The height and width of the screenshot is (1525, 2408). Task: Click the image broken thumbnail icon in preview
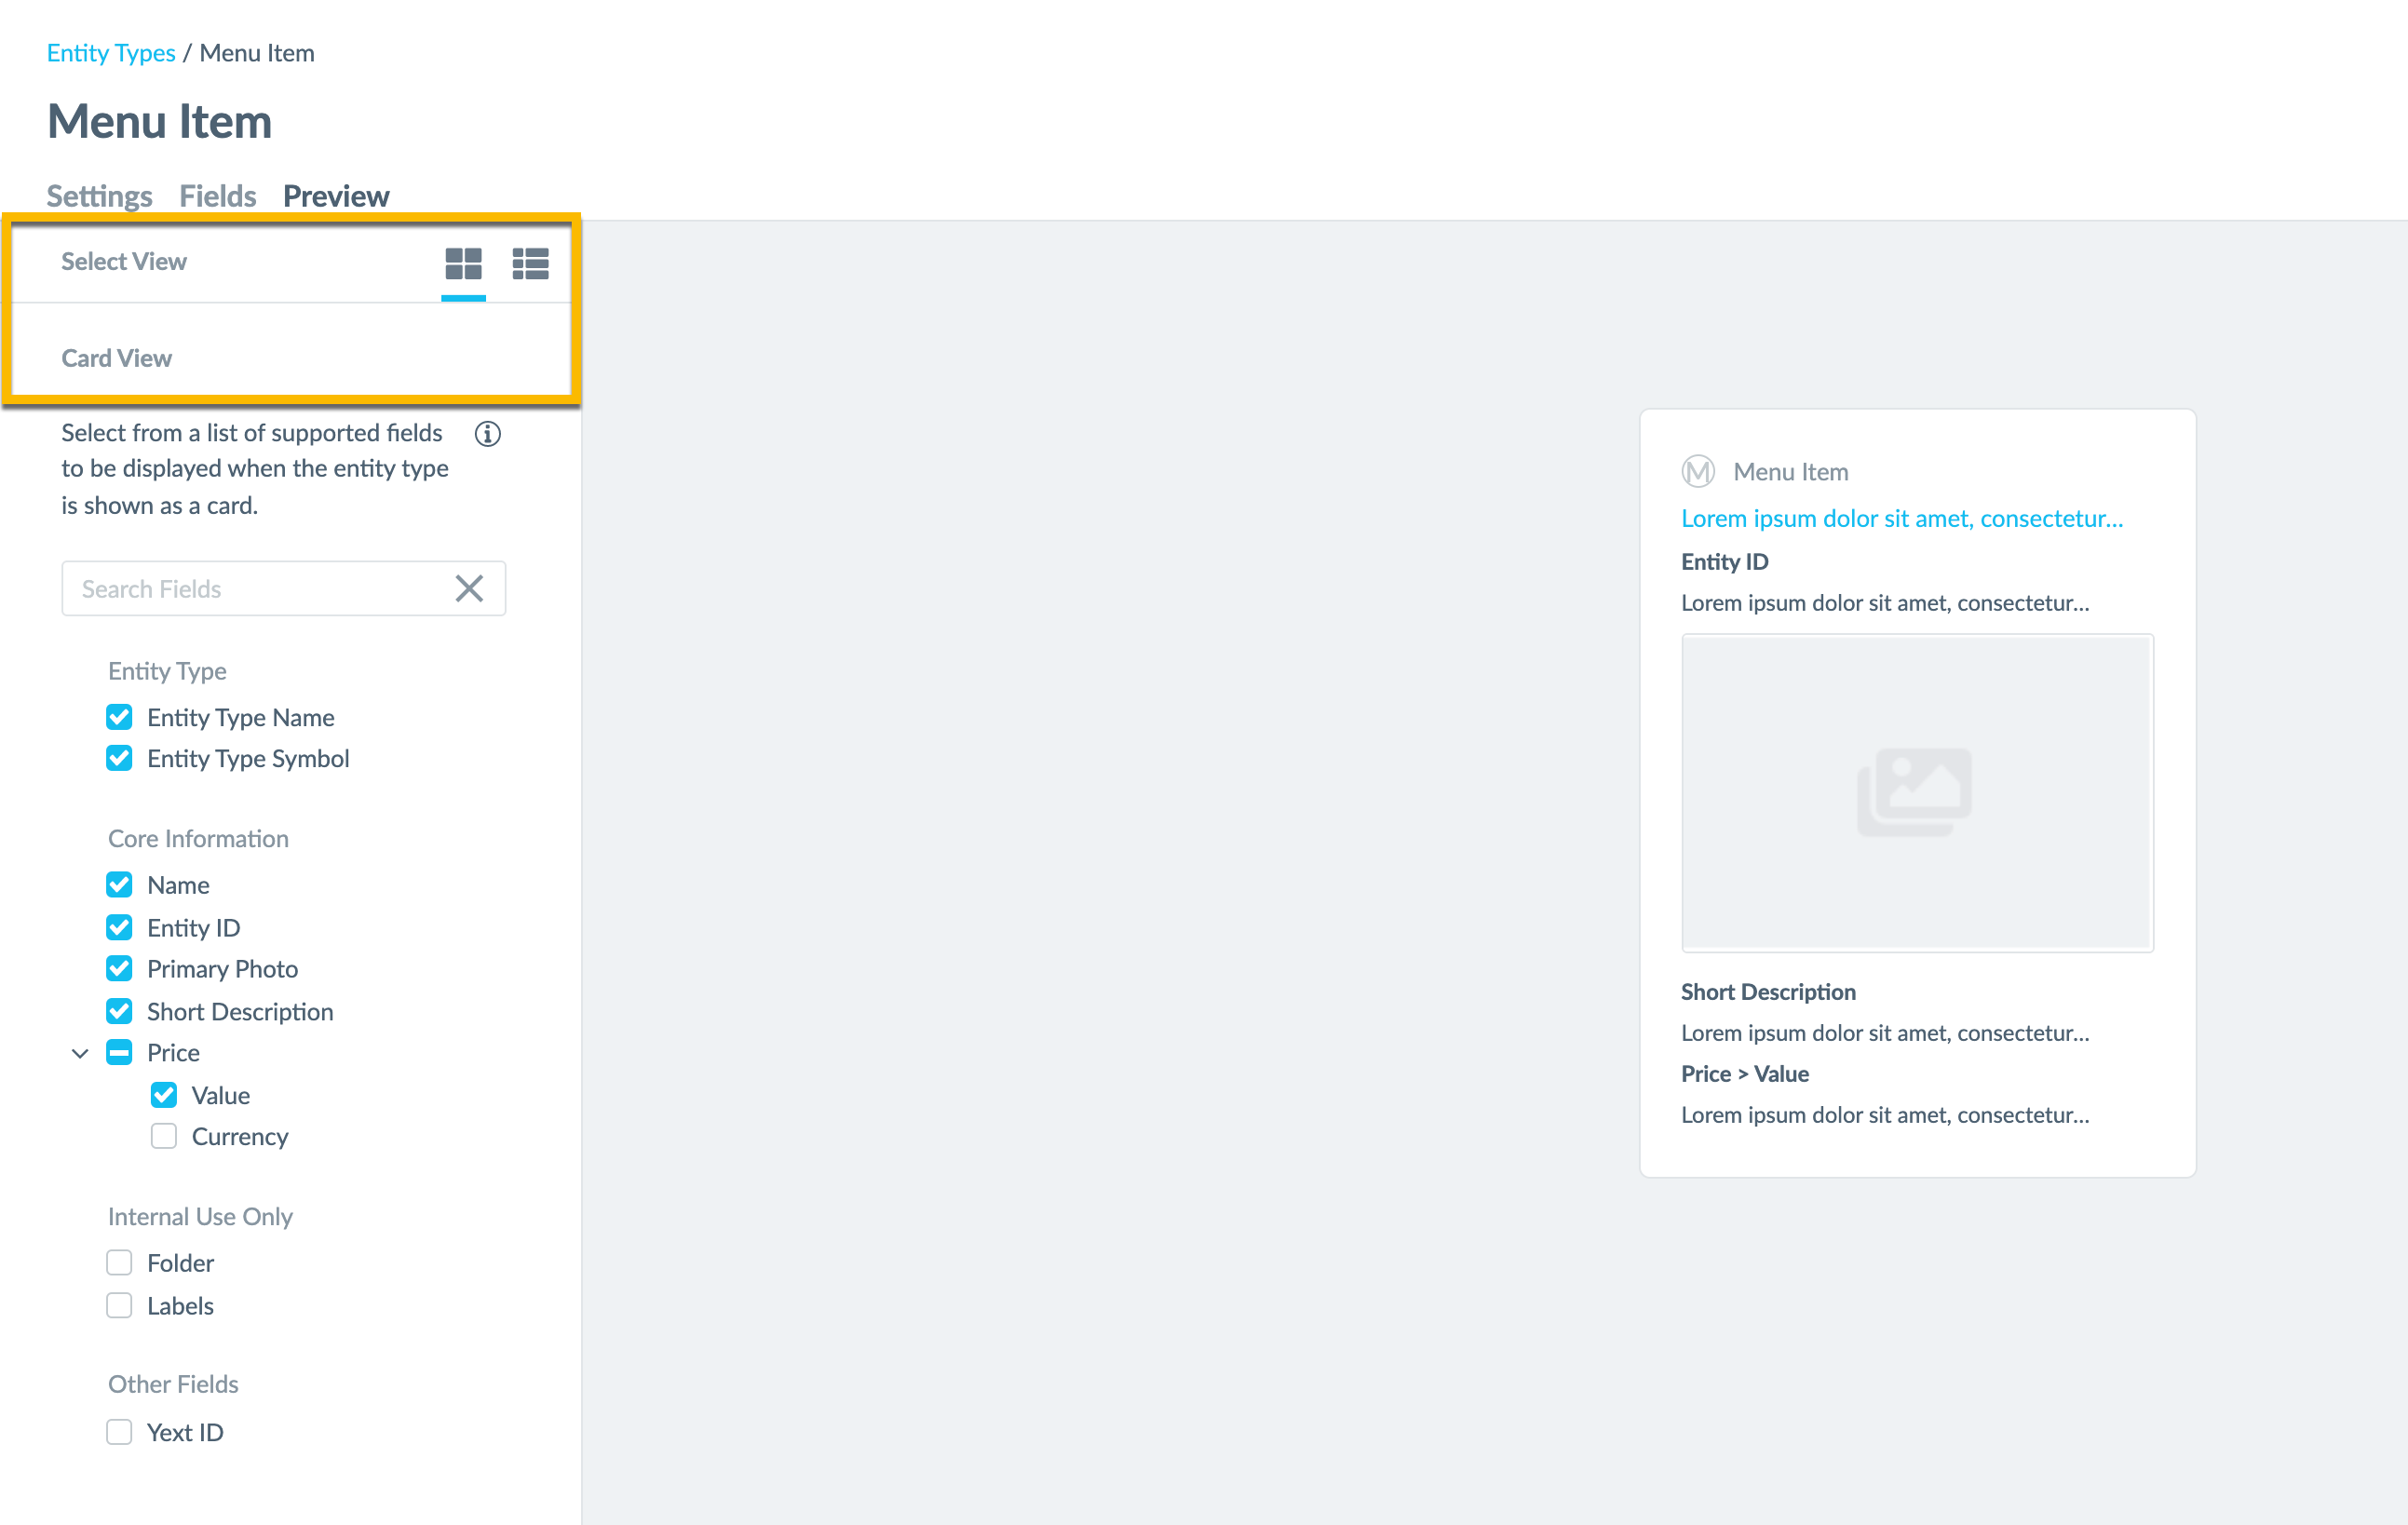[1914, 791]
